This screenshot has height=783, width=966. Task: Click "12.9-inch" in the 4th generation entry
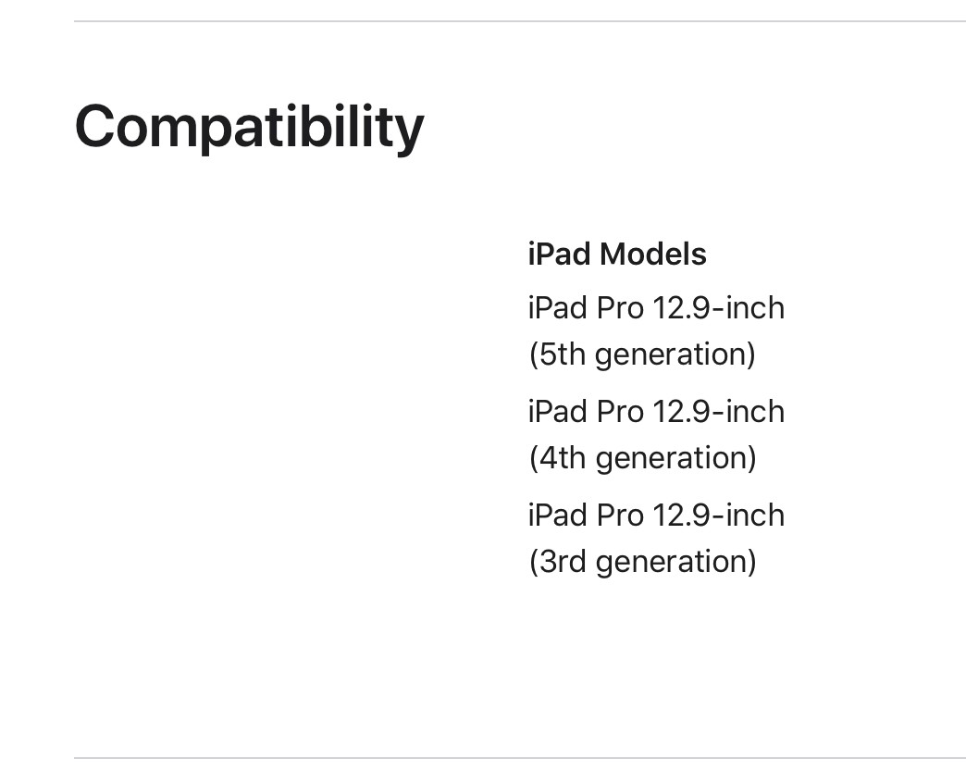718,411
